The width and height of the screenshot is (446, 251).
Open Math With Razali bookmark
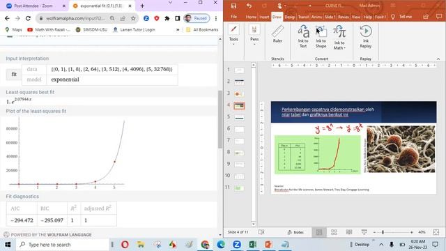pyautogui.click(x=49, y=29)
